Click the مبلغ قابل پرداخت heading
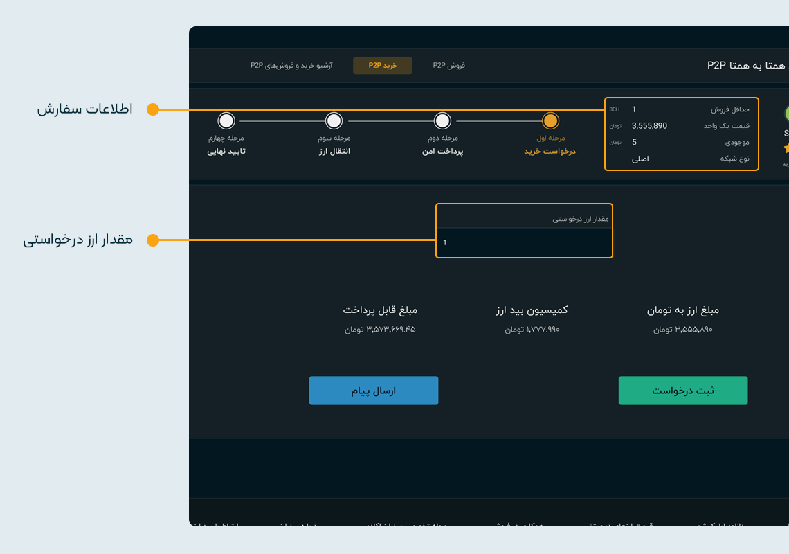789x554 pixels. (x=380, y=310)
